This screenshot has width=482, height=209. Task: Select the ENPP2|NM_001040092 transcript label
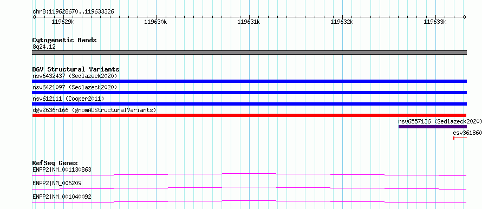click(62, 197)
